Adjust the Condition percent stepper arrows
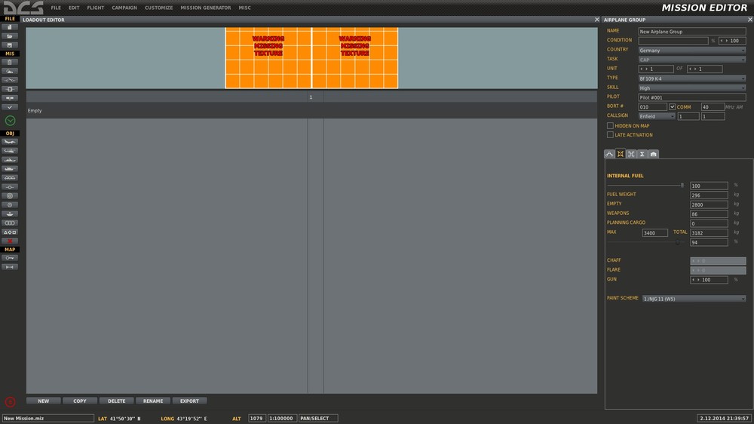Screen dimensions: 754x424 tap(724, 41)
